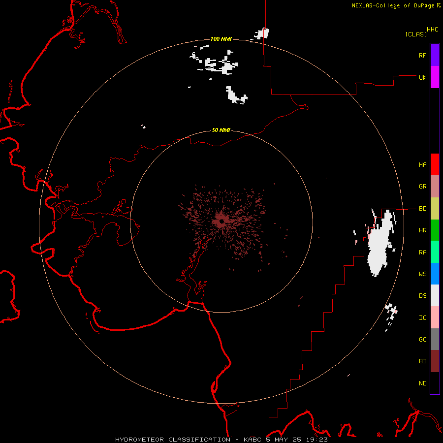Click the "HHC" product label

[x=433, y=30]
